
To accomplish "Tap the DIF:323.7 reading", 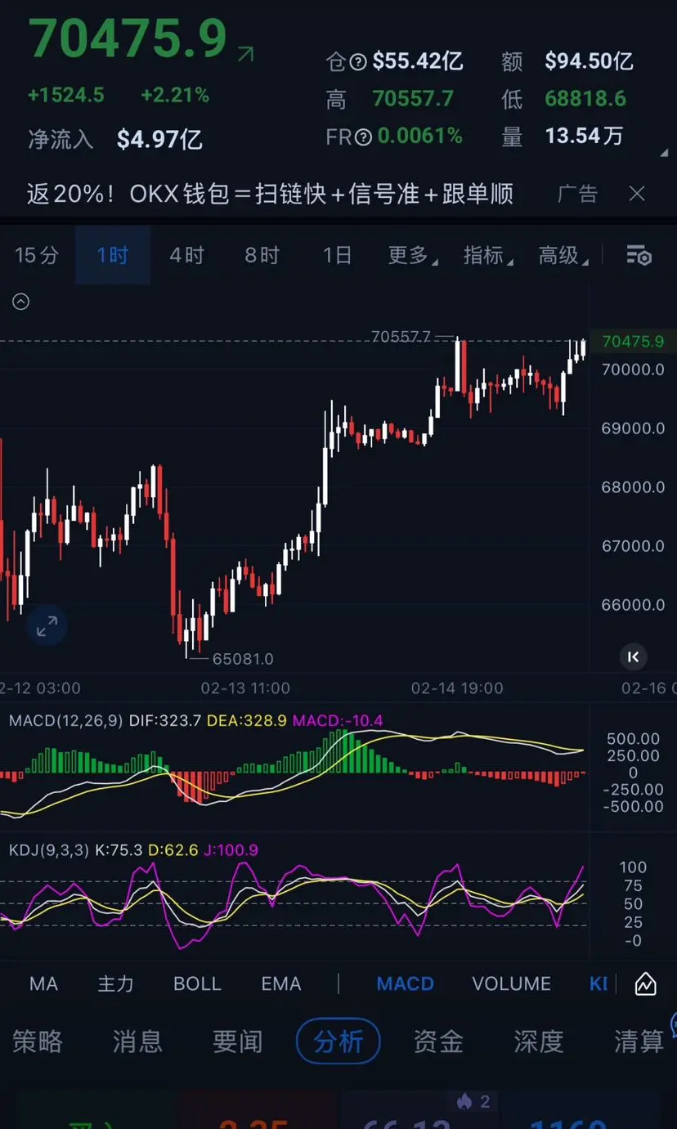I will 164,720.
